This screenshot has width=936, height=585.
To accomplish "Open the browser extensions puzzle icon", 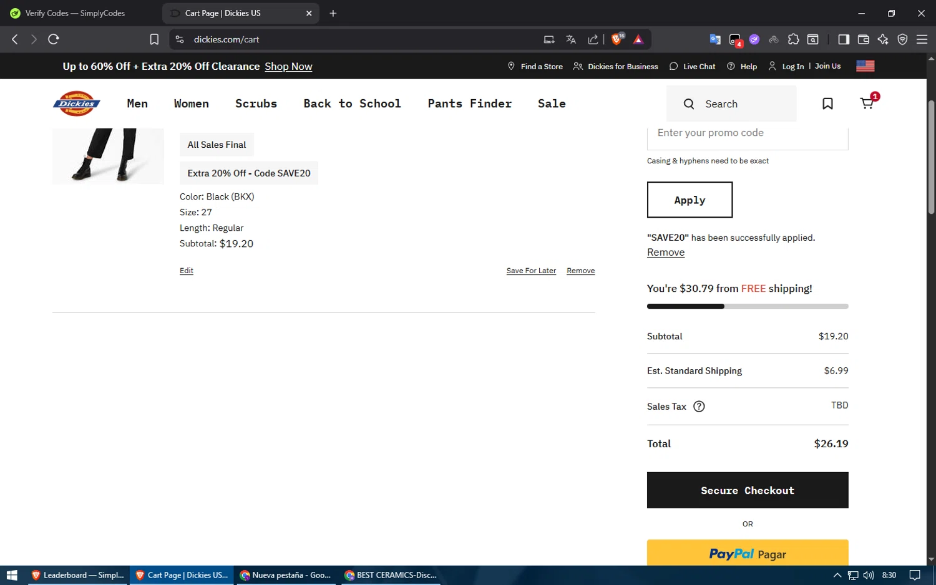I will click(793, 39).
